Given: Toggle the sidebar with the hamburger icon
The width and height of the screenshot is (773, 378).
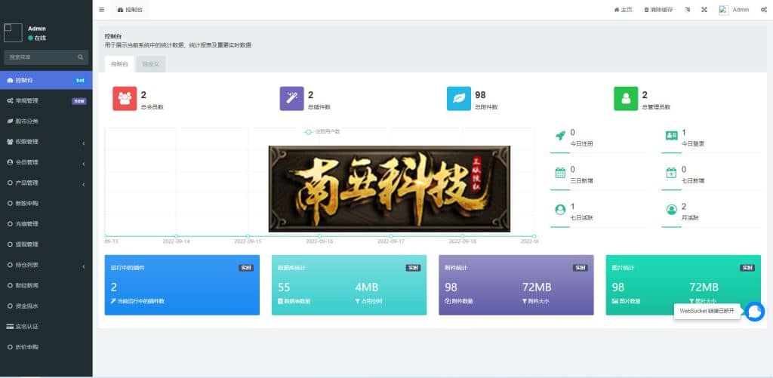Looking at the screenshot, I should pos(102,9).
